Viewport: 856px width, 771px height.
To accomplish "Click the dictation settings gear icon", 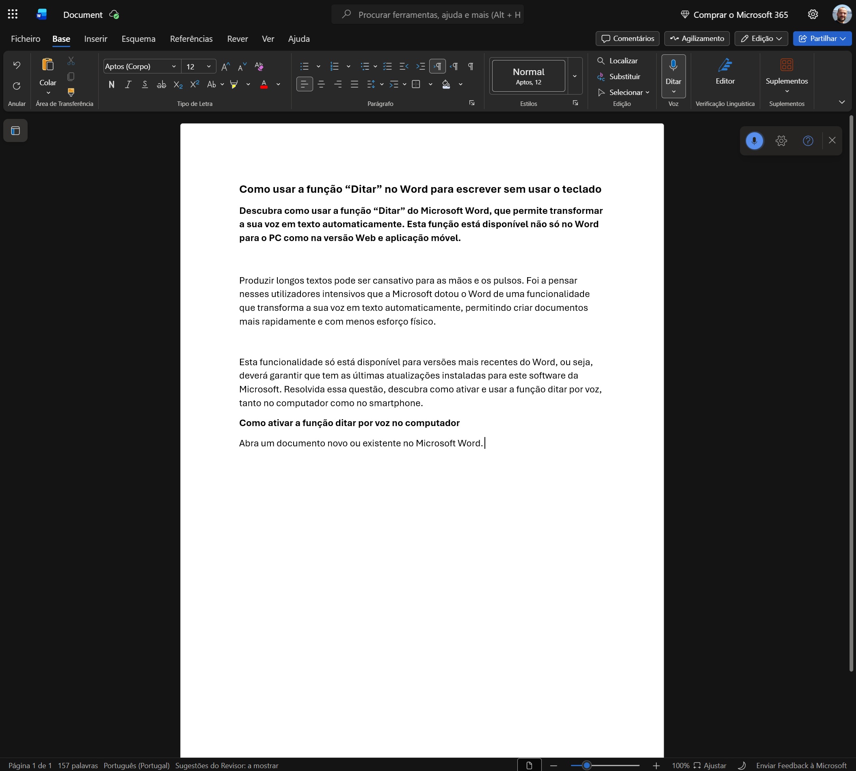I will coord(781,141).
